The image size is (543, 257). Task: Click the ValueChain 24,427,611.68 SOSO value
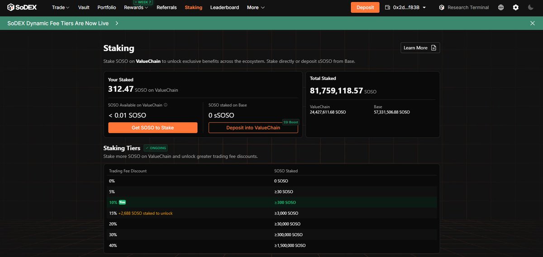328,112
